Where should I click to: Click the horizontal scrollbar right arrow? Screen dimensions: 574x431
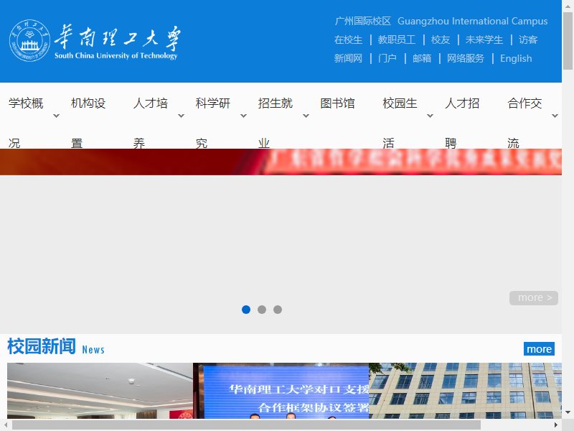[x=556, y=425]
